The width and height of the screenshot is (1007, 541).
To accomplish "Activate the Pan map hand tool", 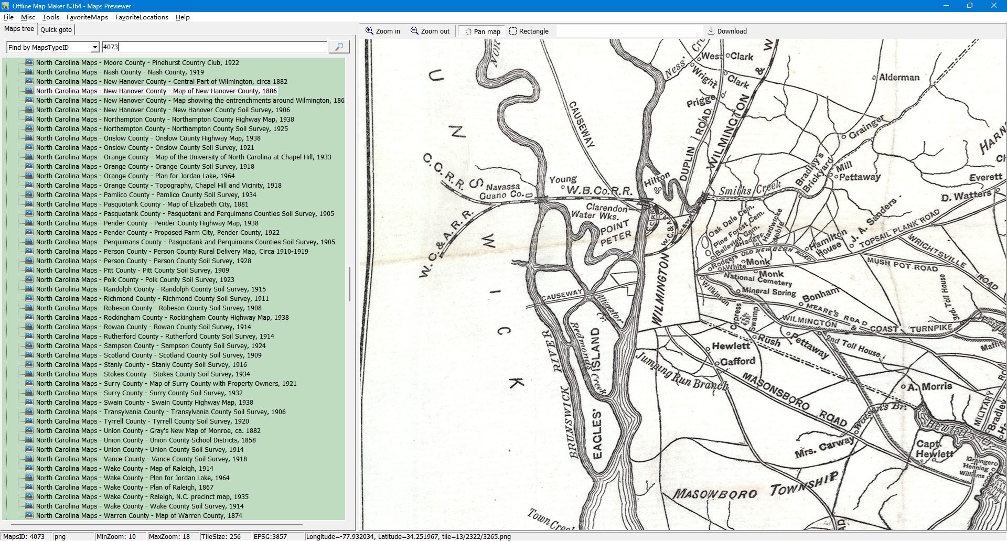I will (482, 31).
